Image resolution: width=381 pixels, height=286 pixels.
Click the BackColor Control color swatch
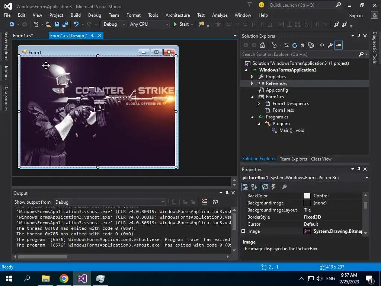(307, 196)
